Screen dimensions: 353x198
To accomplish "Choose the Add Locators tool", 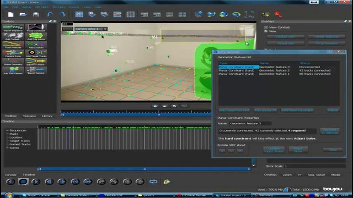I will pyautogui.click(x=36, y=45).
